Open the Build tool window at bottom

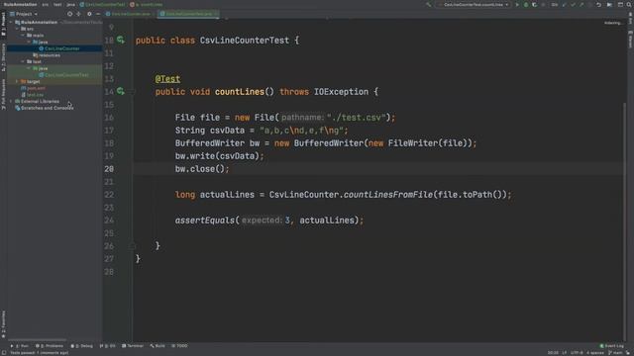[158, 346]
